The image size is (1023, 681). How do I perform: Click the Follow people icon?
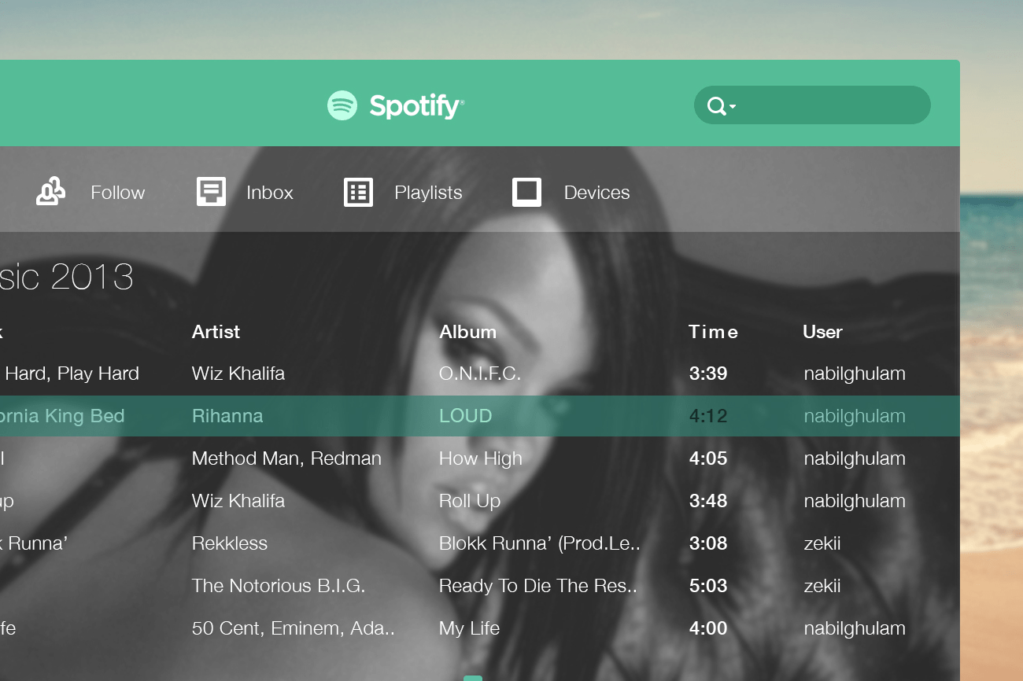coord(51,192)
